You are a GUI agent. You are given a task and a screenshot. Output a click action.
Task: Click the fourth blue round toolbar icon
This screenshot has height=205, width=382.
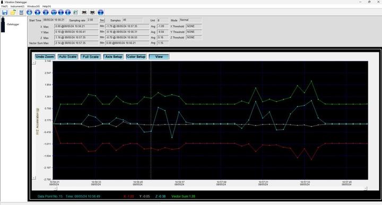point(54,12)
